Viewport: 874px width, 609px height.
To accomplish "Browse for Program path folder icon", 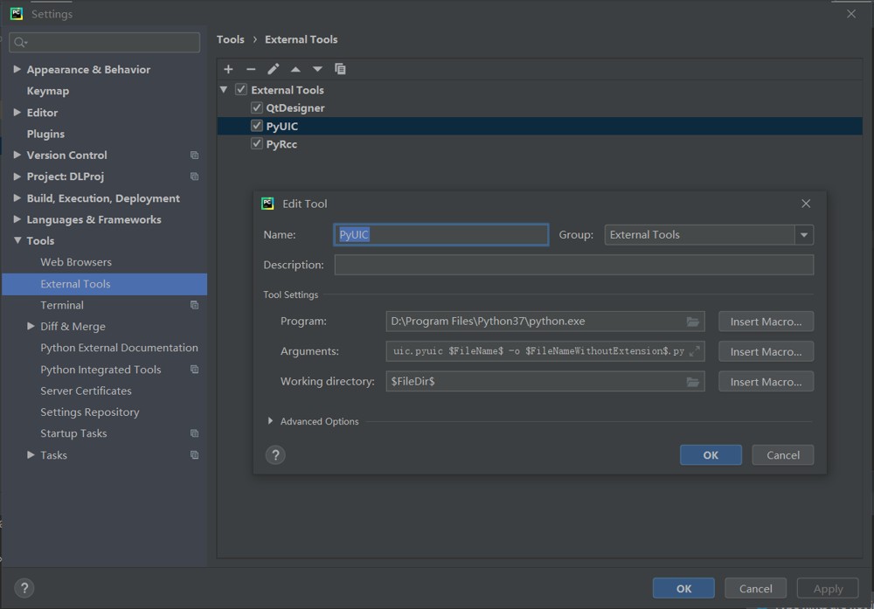I will [x=692, y=322].
